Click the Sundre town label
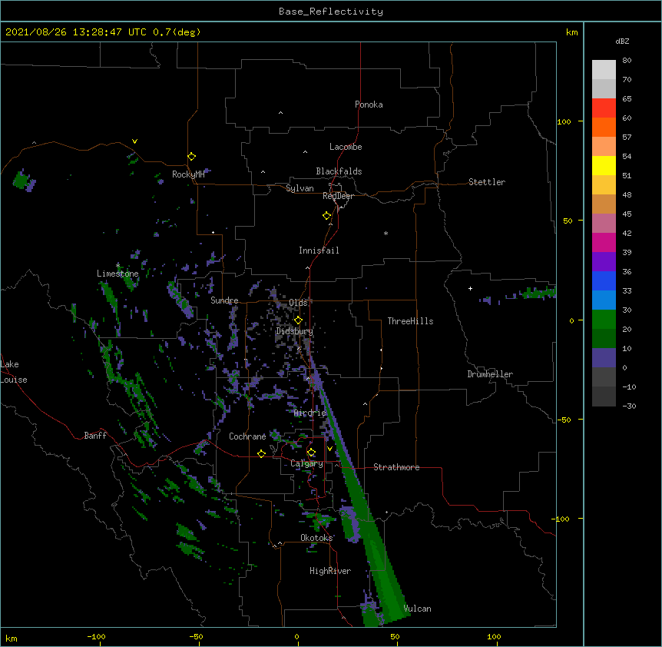The image size is (662, 647). point(224,300)
